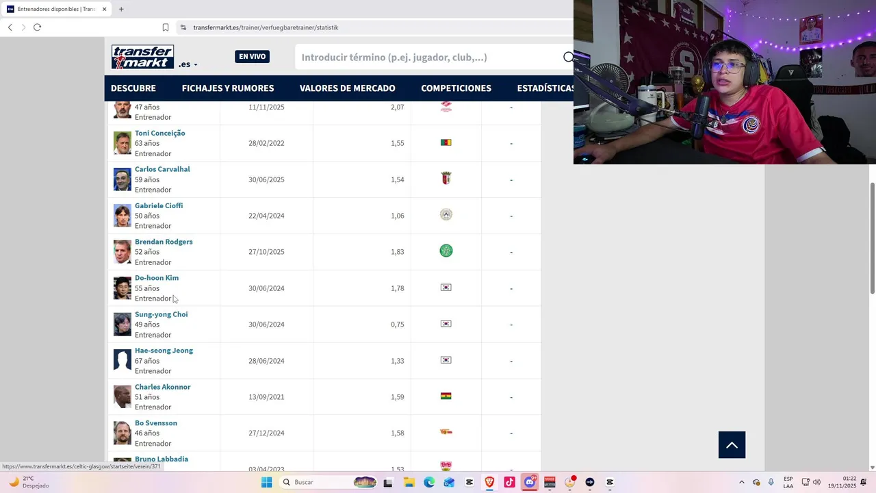This screenshot has width=876, height=493.
Task: Click Charles Akonnor's photo thumbnail
Action: click(x=123, y=397)
